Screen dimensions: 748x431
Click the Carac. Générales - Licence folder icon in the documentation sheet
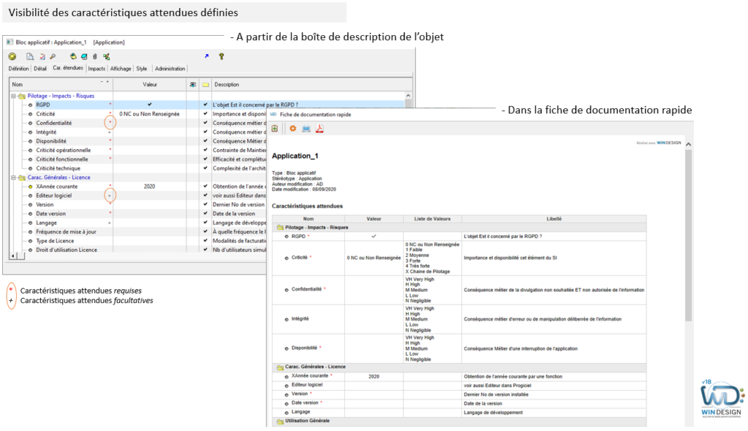point(280,367)
